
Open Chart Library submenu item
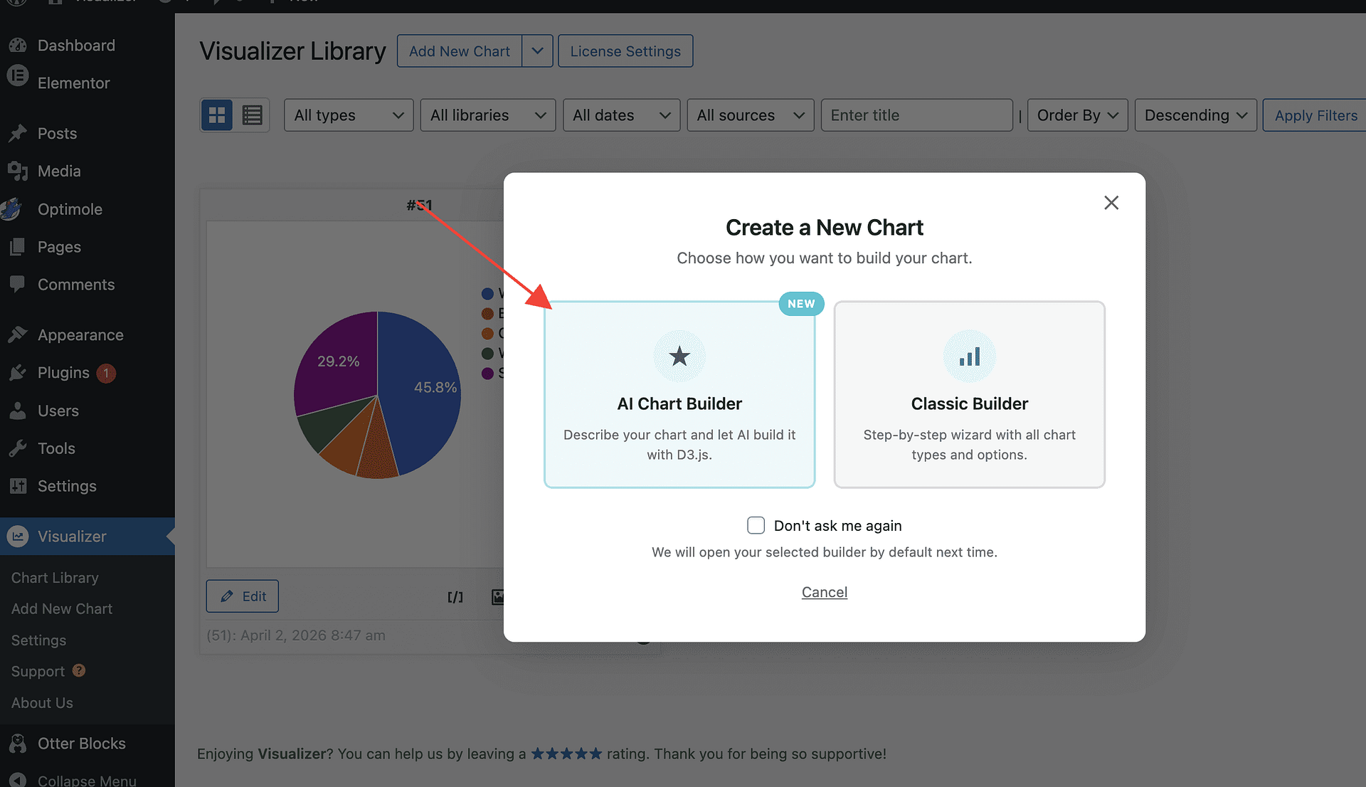tap(55, 578)
